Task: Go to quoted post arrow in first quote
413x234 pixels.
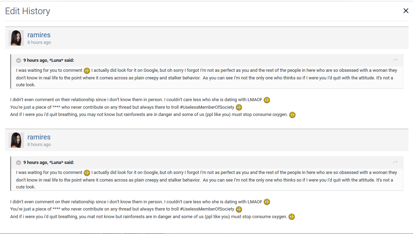Action: (395, 60)
